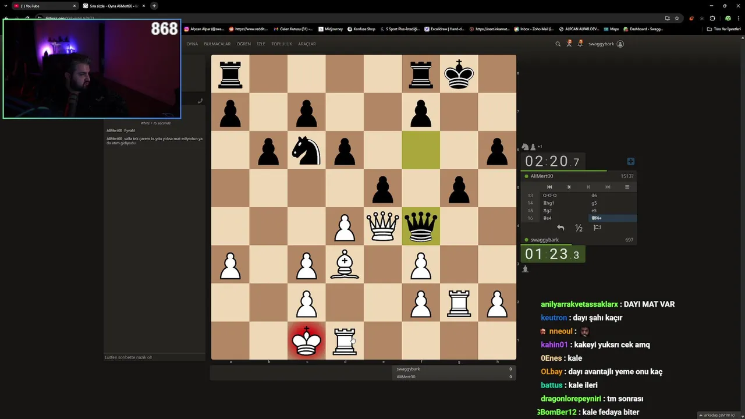Switch to the YouTube browser tab
This screenshot has height=419, width=745.
[x=45, y=6]
